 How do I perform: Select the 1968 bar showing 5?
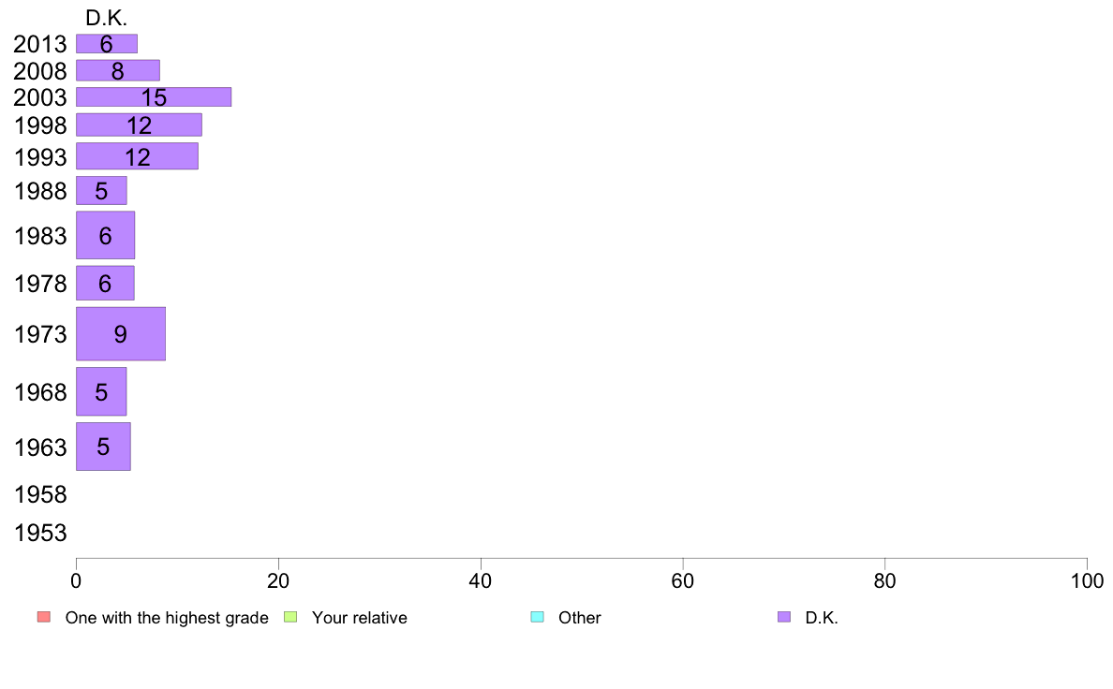[101, 391]
